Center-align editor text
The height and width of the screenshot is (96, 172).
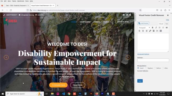point(143,31)
